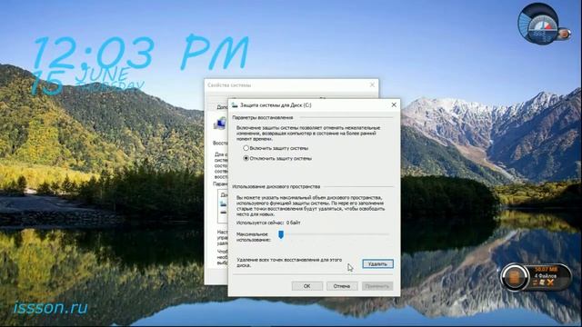Click the CPU meter gauge gadget
The height and width of the screenshot is (327, 582).
(538, 25)
